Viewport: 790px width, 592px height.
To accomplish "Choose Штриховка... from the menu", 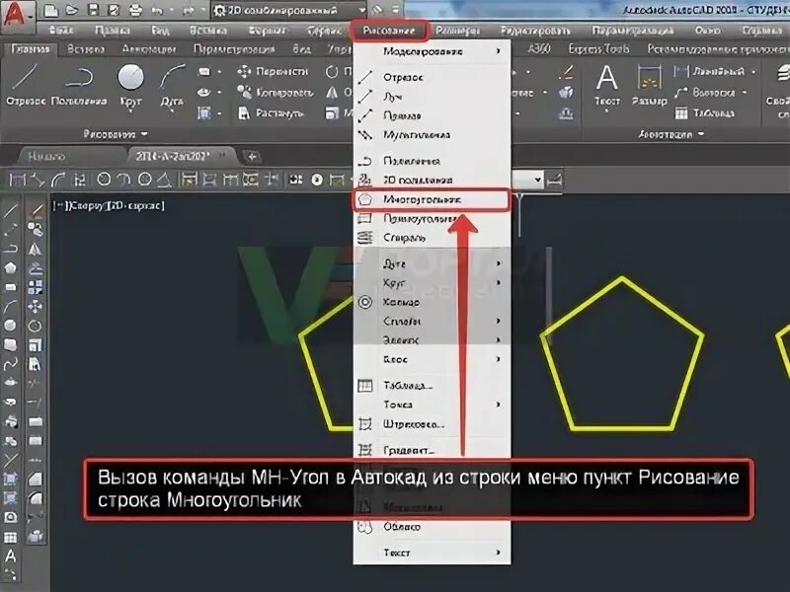I will [433, 424].
